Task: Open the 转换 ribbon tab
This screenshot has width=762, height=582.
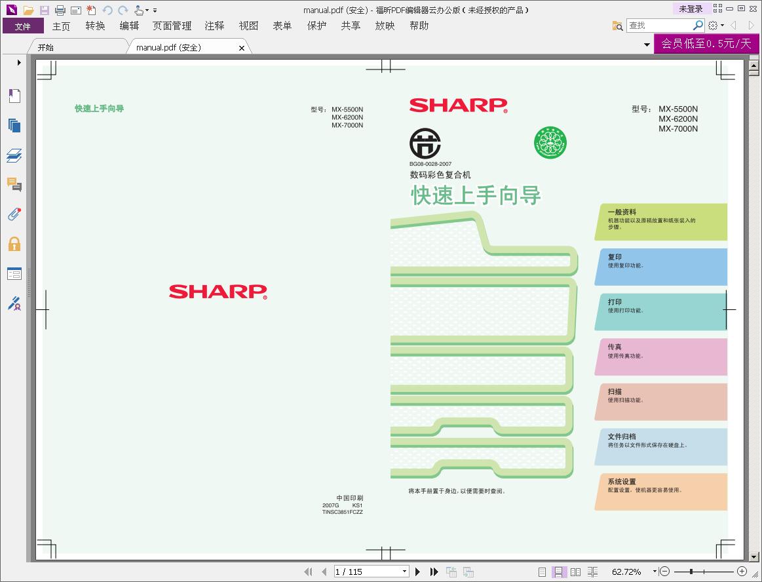Action: click(95, 26)
